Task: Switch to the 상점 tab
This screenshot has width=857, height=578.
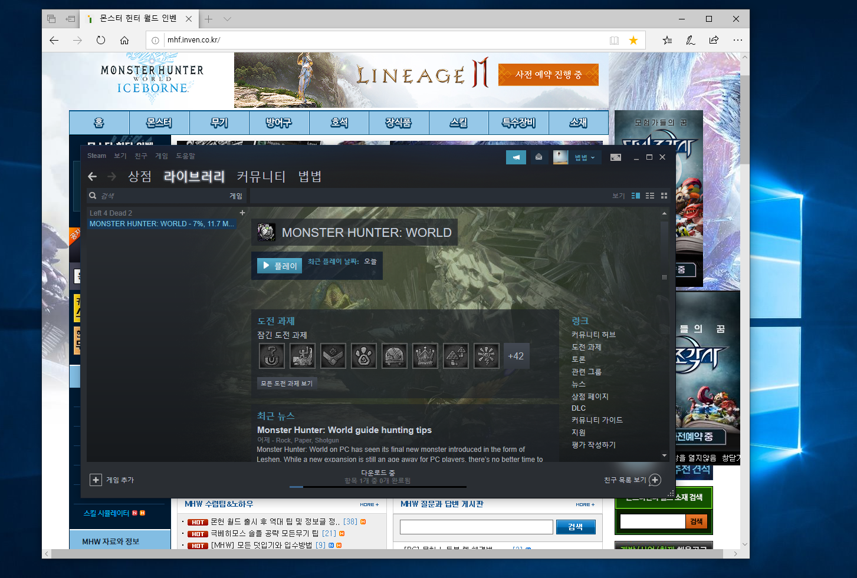Action: 140,176
